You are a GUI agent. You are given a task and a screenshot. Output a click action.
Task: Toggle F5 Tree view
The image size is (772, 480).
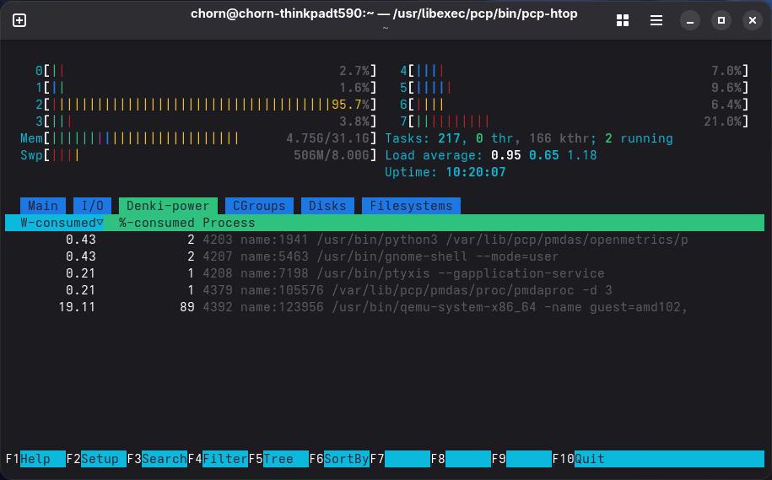pos(278,459)
